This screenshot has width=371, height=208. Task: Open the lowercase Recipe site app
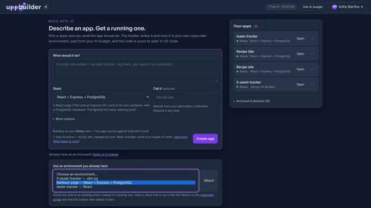pyautogui.click(x=300, y=69)
